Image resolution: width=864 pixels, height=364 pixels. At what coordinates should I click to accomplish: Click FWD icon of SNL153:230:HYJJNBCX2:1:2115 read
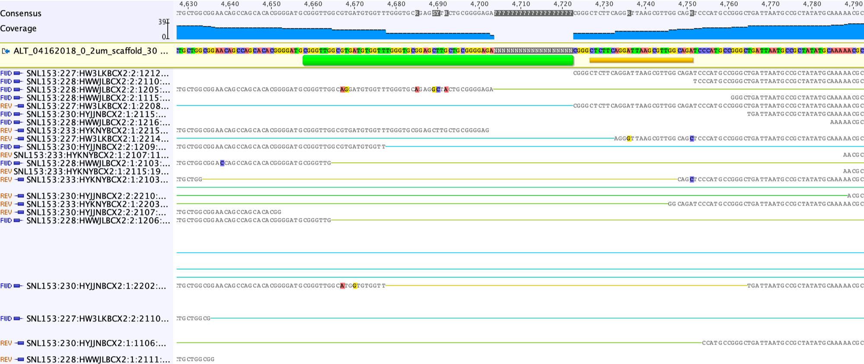point(19,114)
